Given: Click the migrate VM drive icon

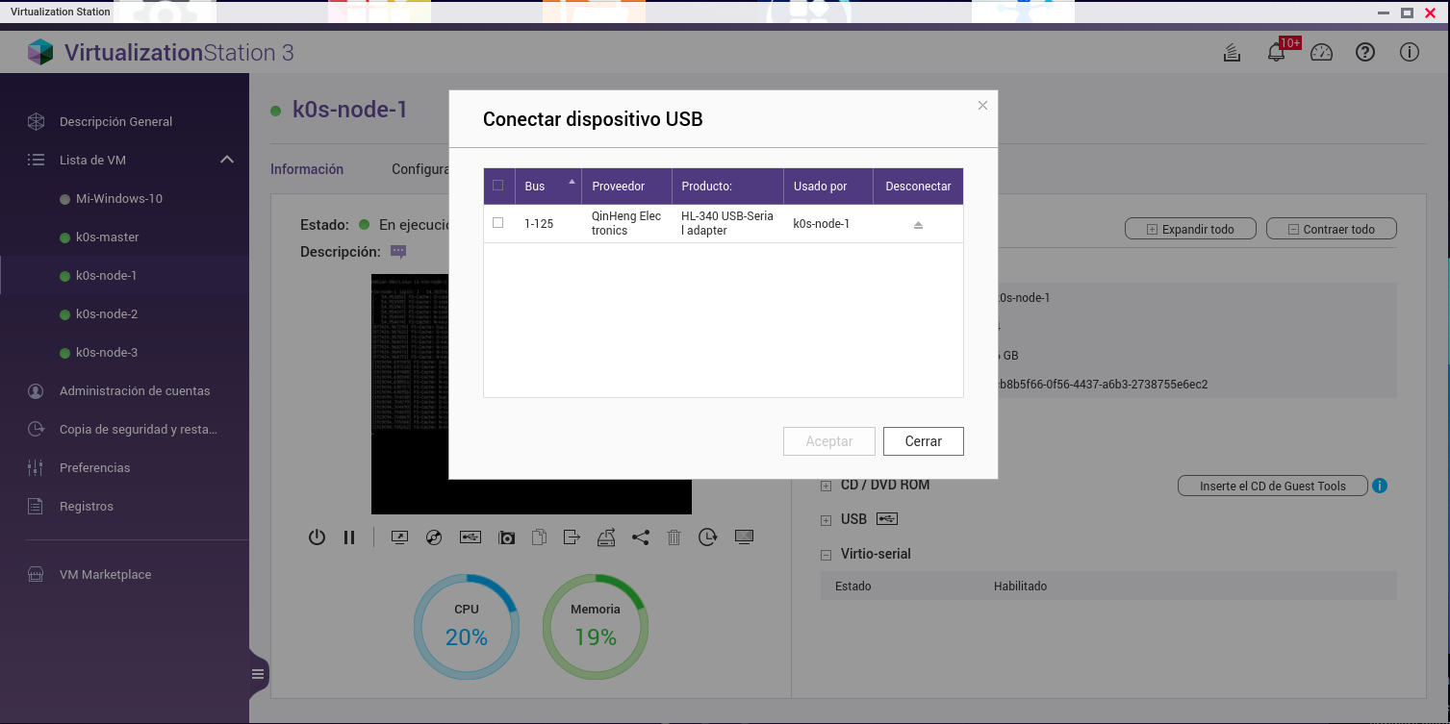Looking at the screenshot, I should [x=605, y=537].
